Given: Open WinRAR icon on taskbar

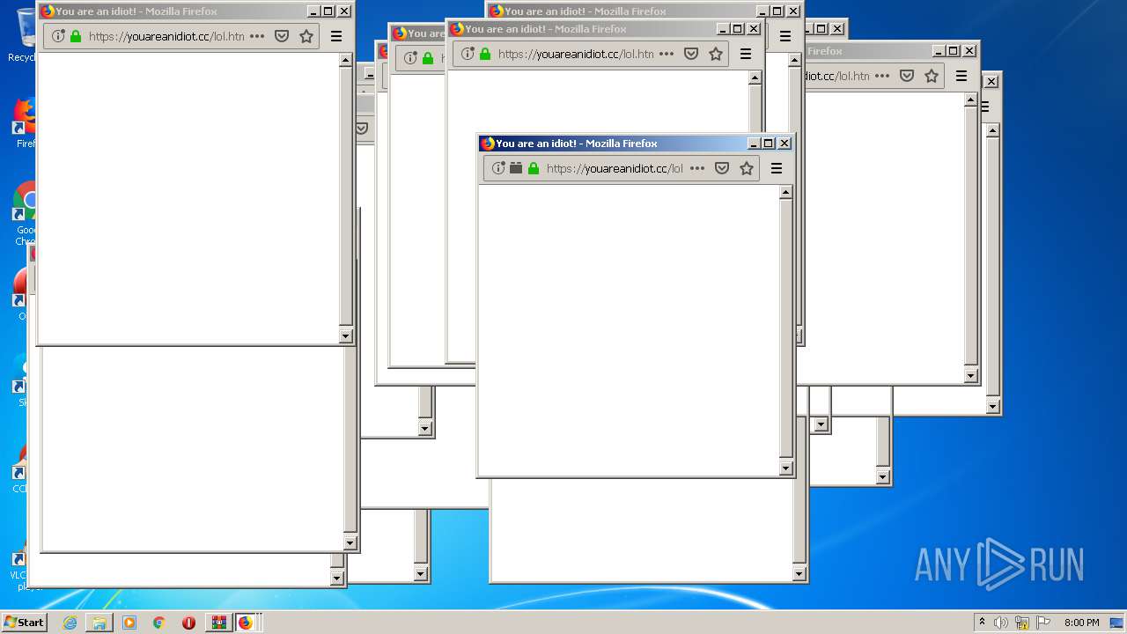Looking at the screenshot, I should (218, 623).
